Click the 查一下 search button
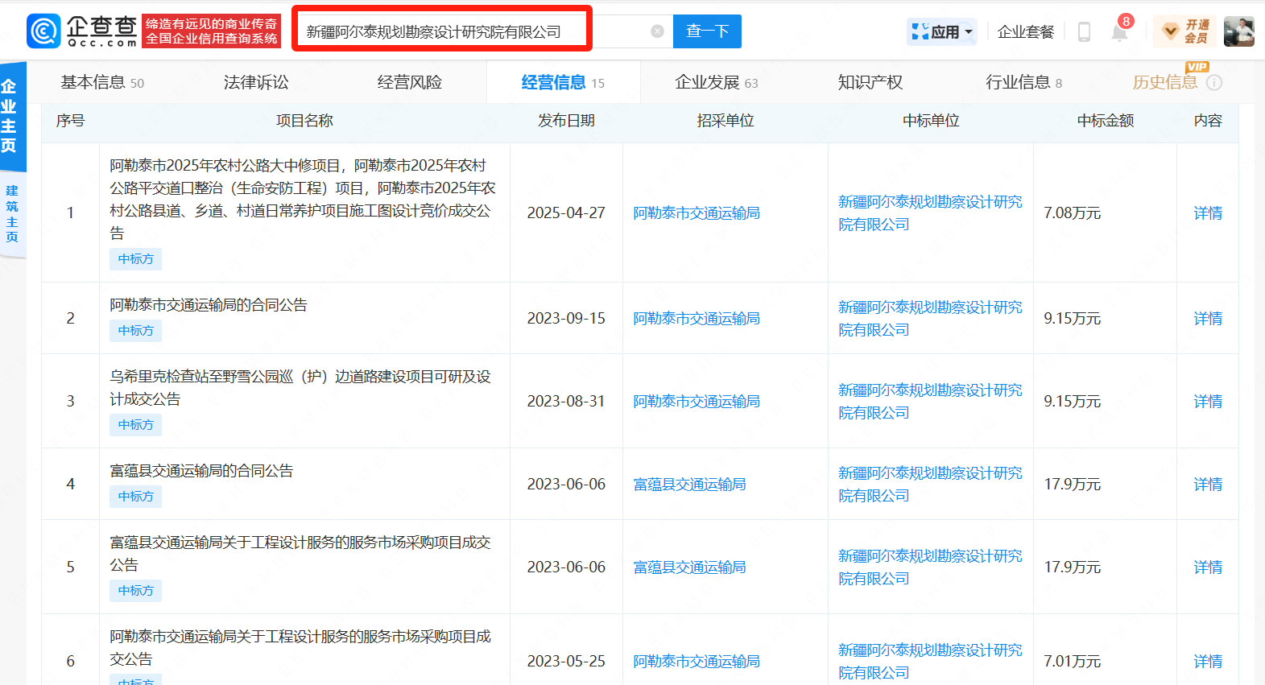This screenshot has height=685, width=1265. [x=707, y=31]
